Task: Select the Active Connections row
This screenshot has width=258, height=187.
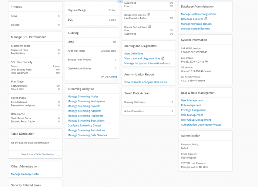Action: [x=149, y=111]
